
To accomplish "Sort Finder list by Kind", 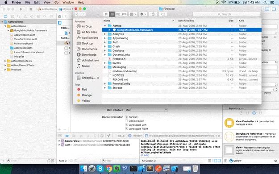I will [249, 21].
